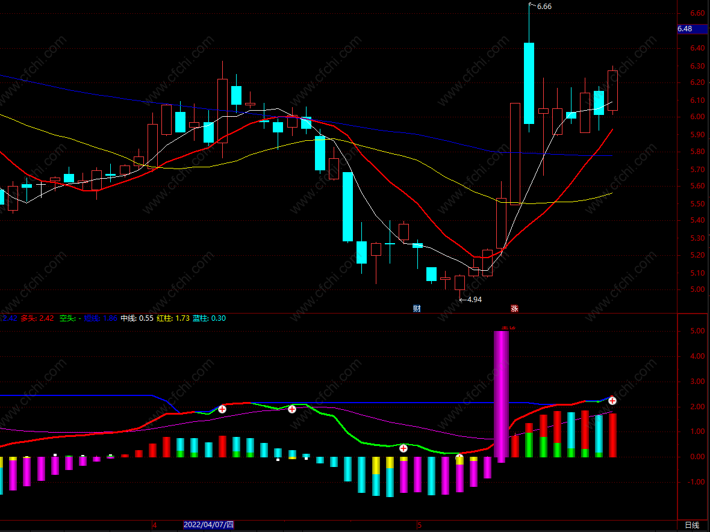This screenshot has width=710, height=532.
Task: Click the current price tag 6.48
Action: click(692, 28)
